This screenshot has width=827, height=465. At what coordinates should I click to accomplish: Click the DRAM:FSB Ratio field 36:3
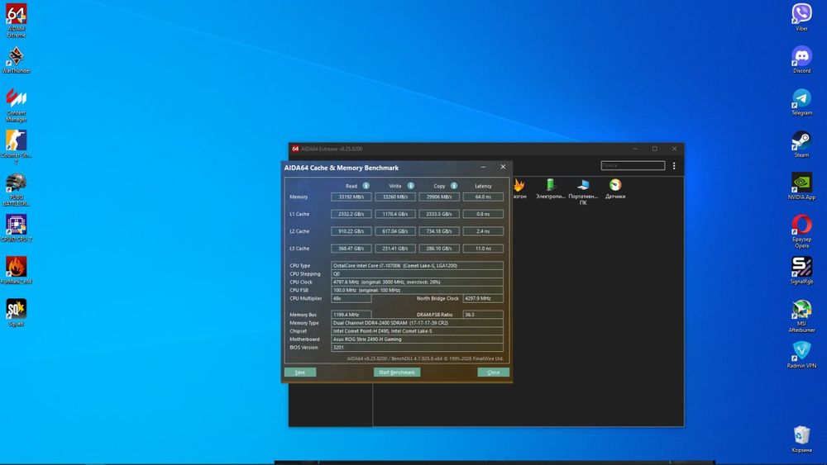[x=483, y=315]
